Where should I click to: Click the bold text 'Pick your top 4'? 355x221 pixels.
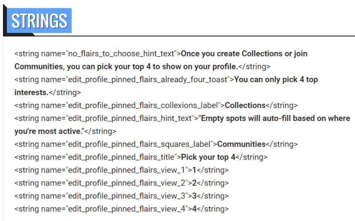[208, 157]
